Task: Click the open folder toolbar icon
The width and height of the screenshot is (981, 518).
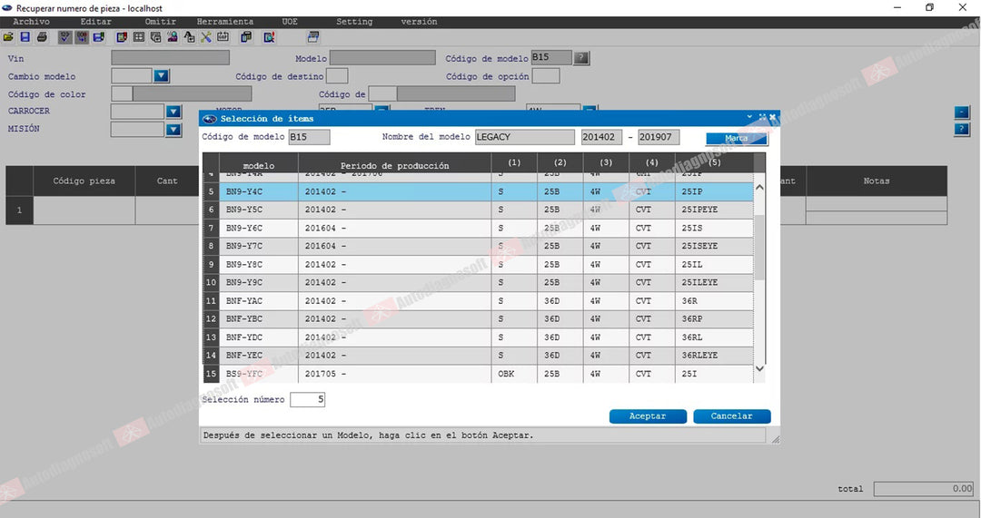Action: tap(8, 37)
